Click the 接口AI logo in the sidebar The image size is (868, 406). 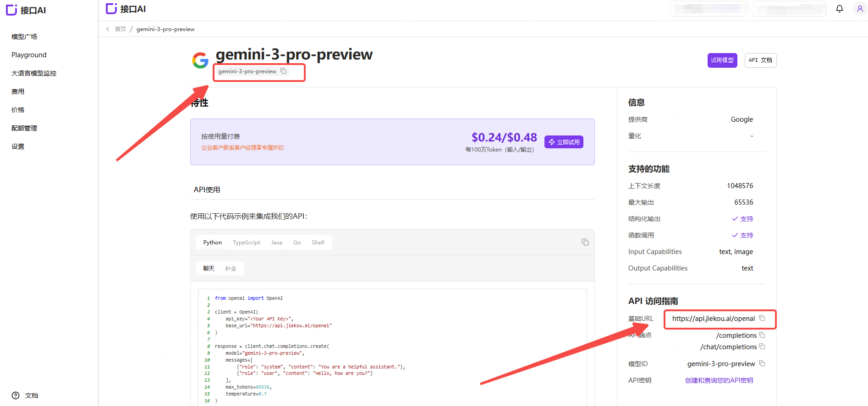pos(26,10)
